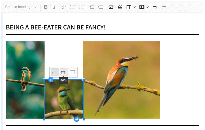Reset image to original size option
The width and height of the screenshot is (205, 130).
point(72,72)
